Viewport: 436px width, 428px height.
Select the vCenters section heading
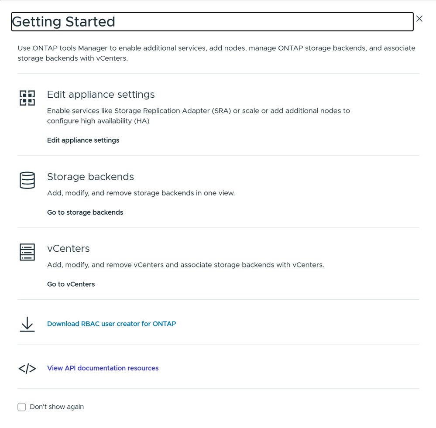pos(69,248)
